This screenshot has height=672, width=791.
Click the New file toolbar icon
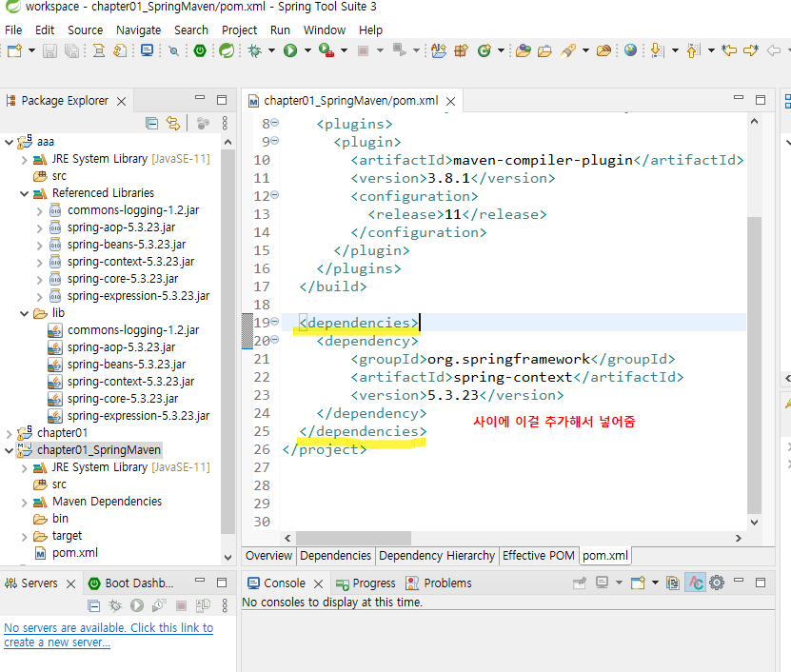(x=14, y=50)
